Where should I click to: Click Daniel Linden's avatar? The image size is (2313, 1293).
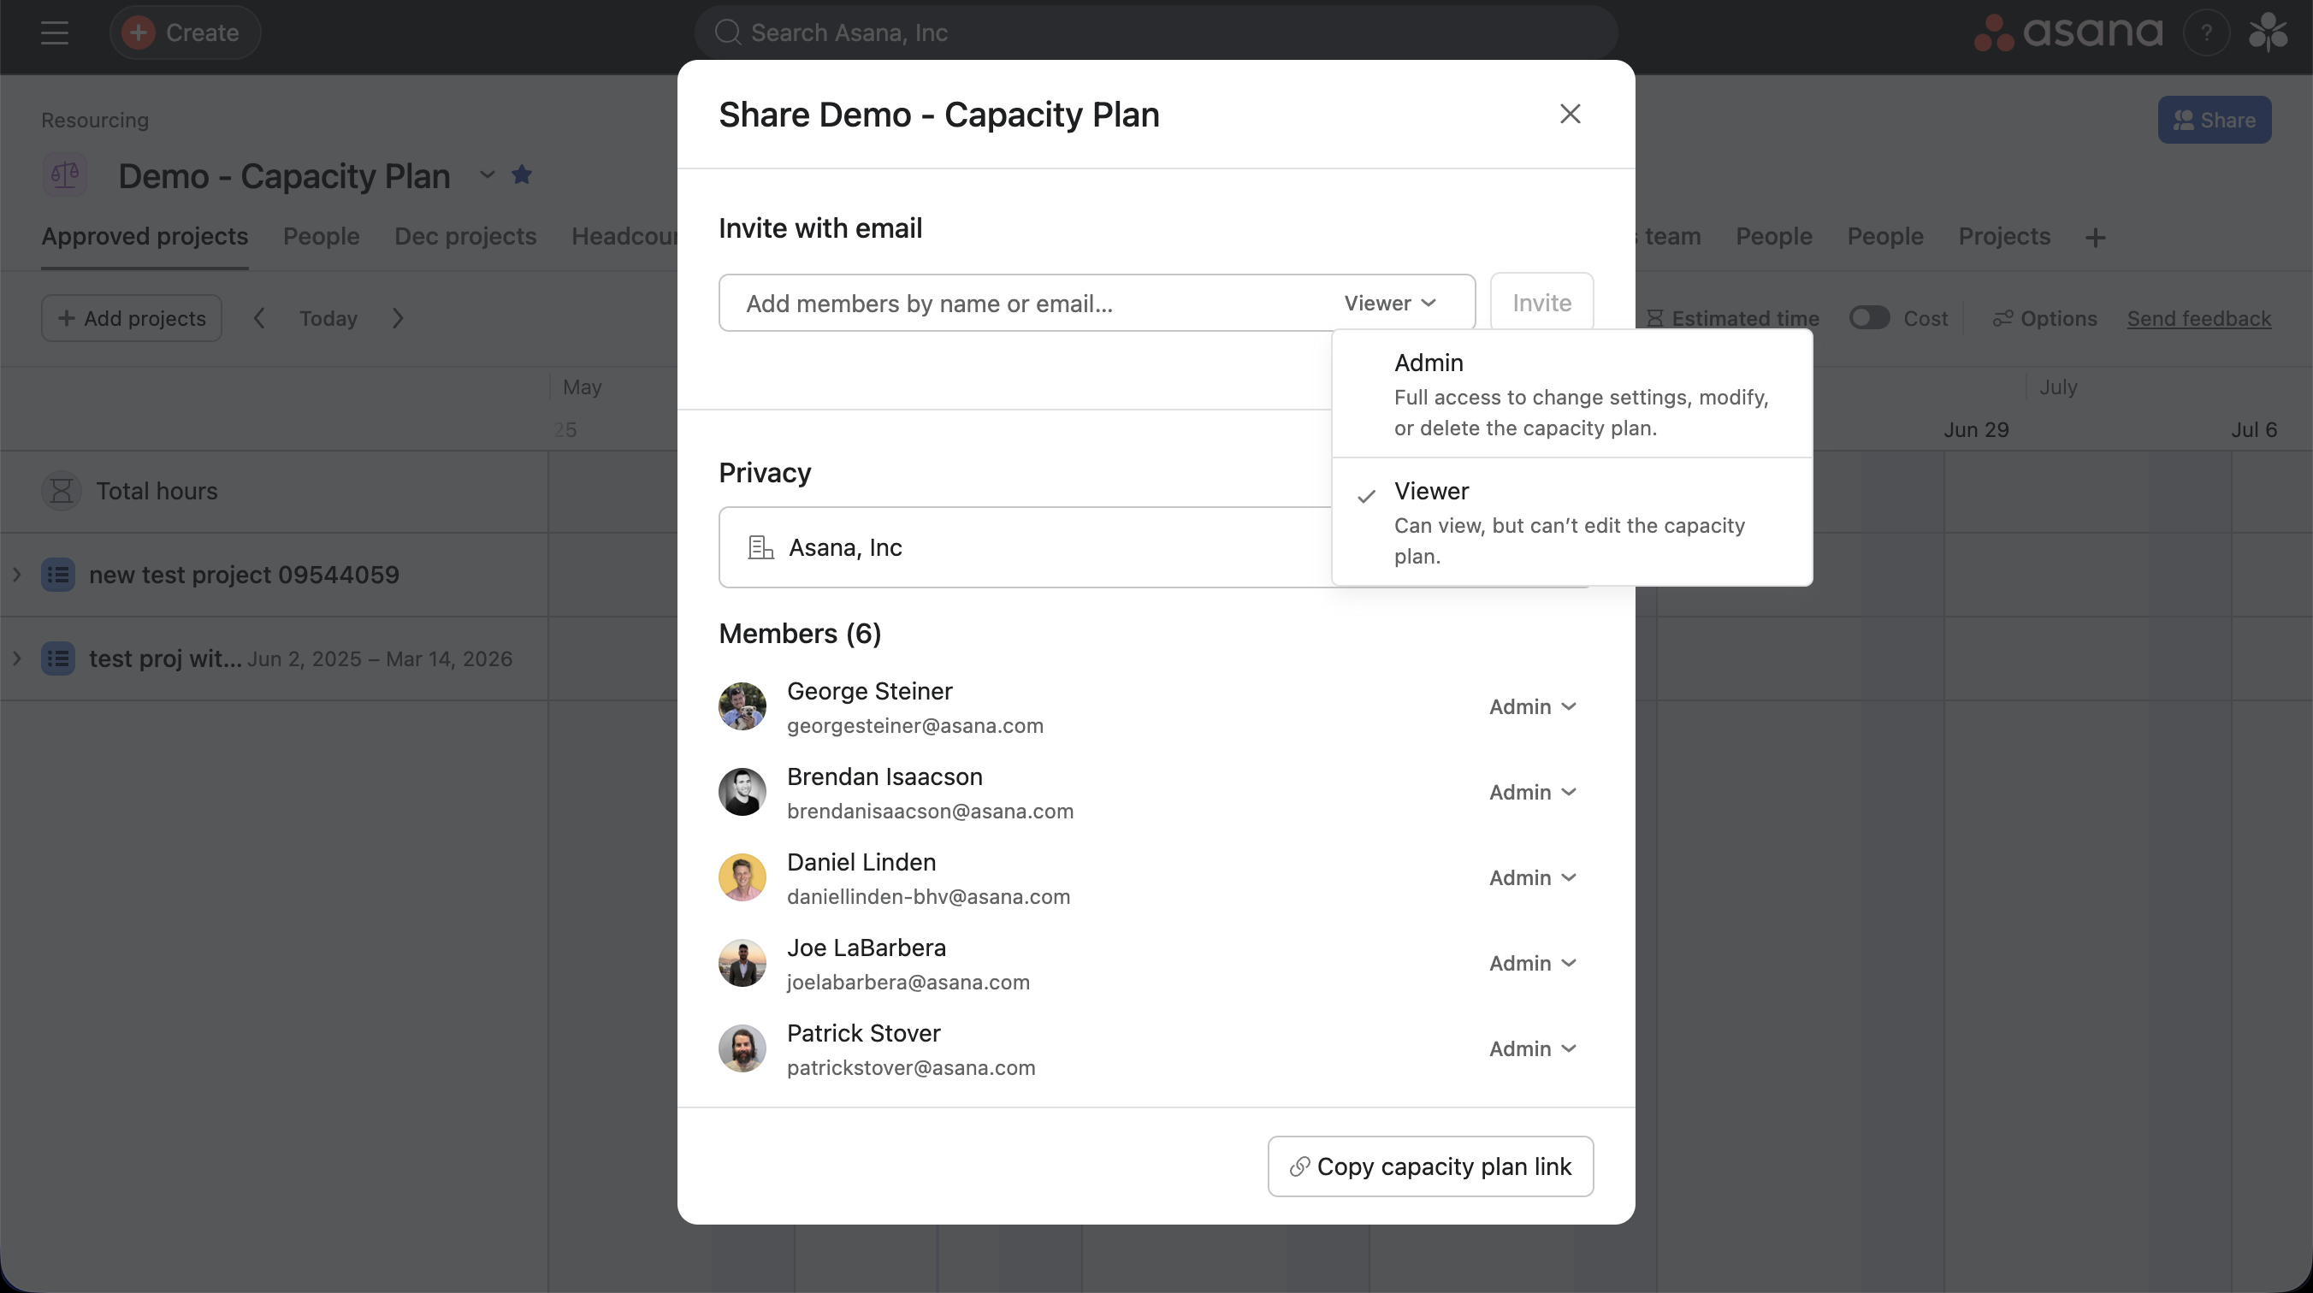point(742,877)
